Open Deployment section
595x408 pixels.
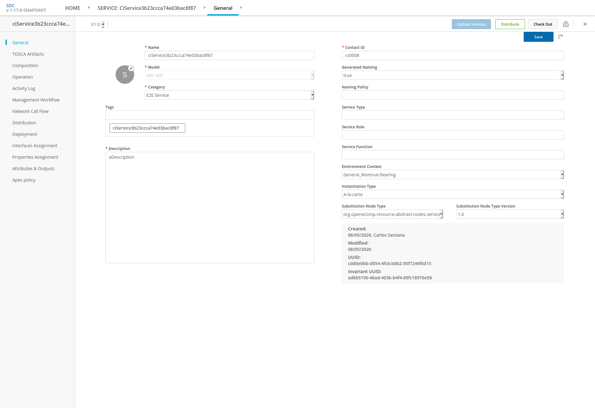click(x=25, y=134)
